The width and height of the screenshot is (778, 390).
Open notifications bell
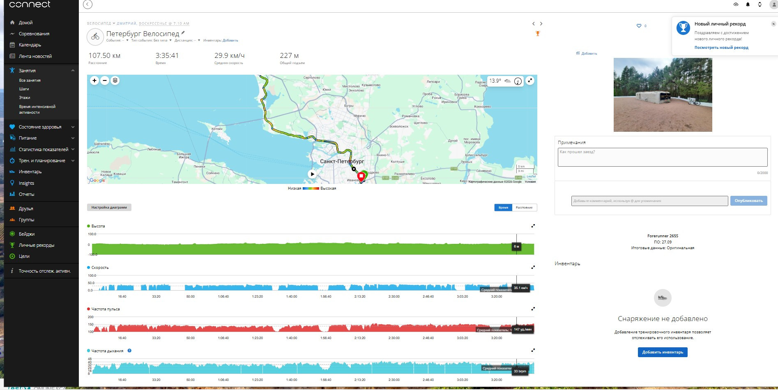pyautogui.click(x=748, y=5)
